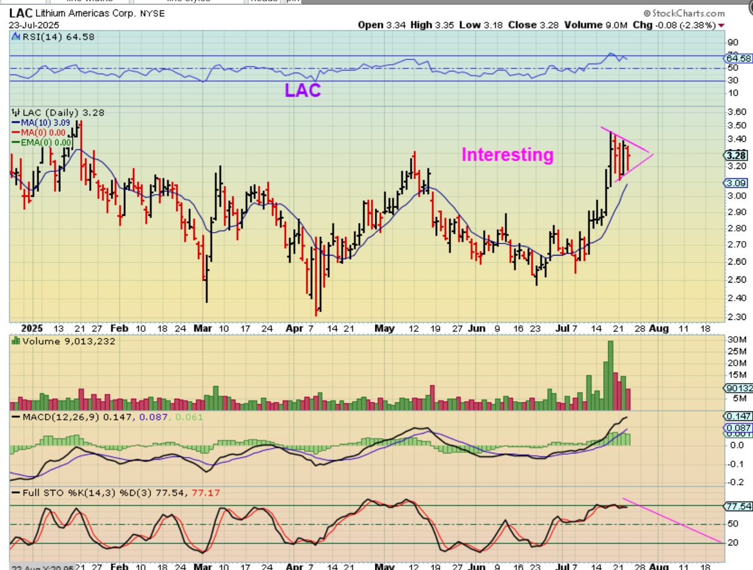This screenshot has width=753, height=570.
Task: Click the 30M volume axis label
Action: (x=738, y=340)
